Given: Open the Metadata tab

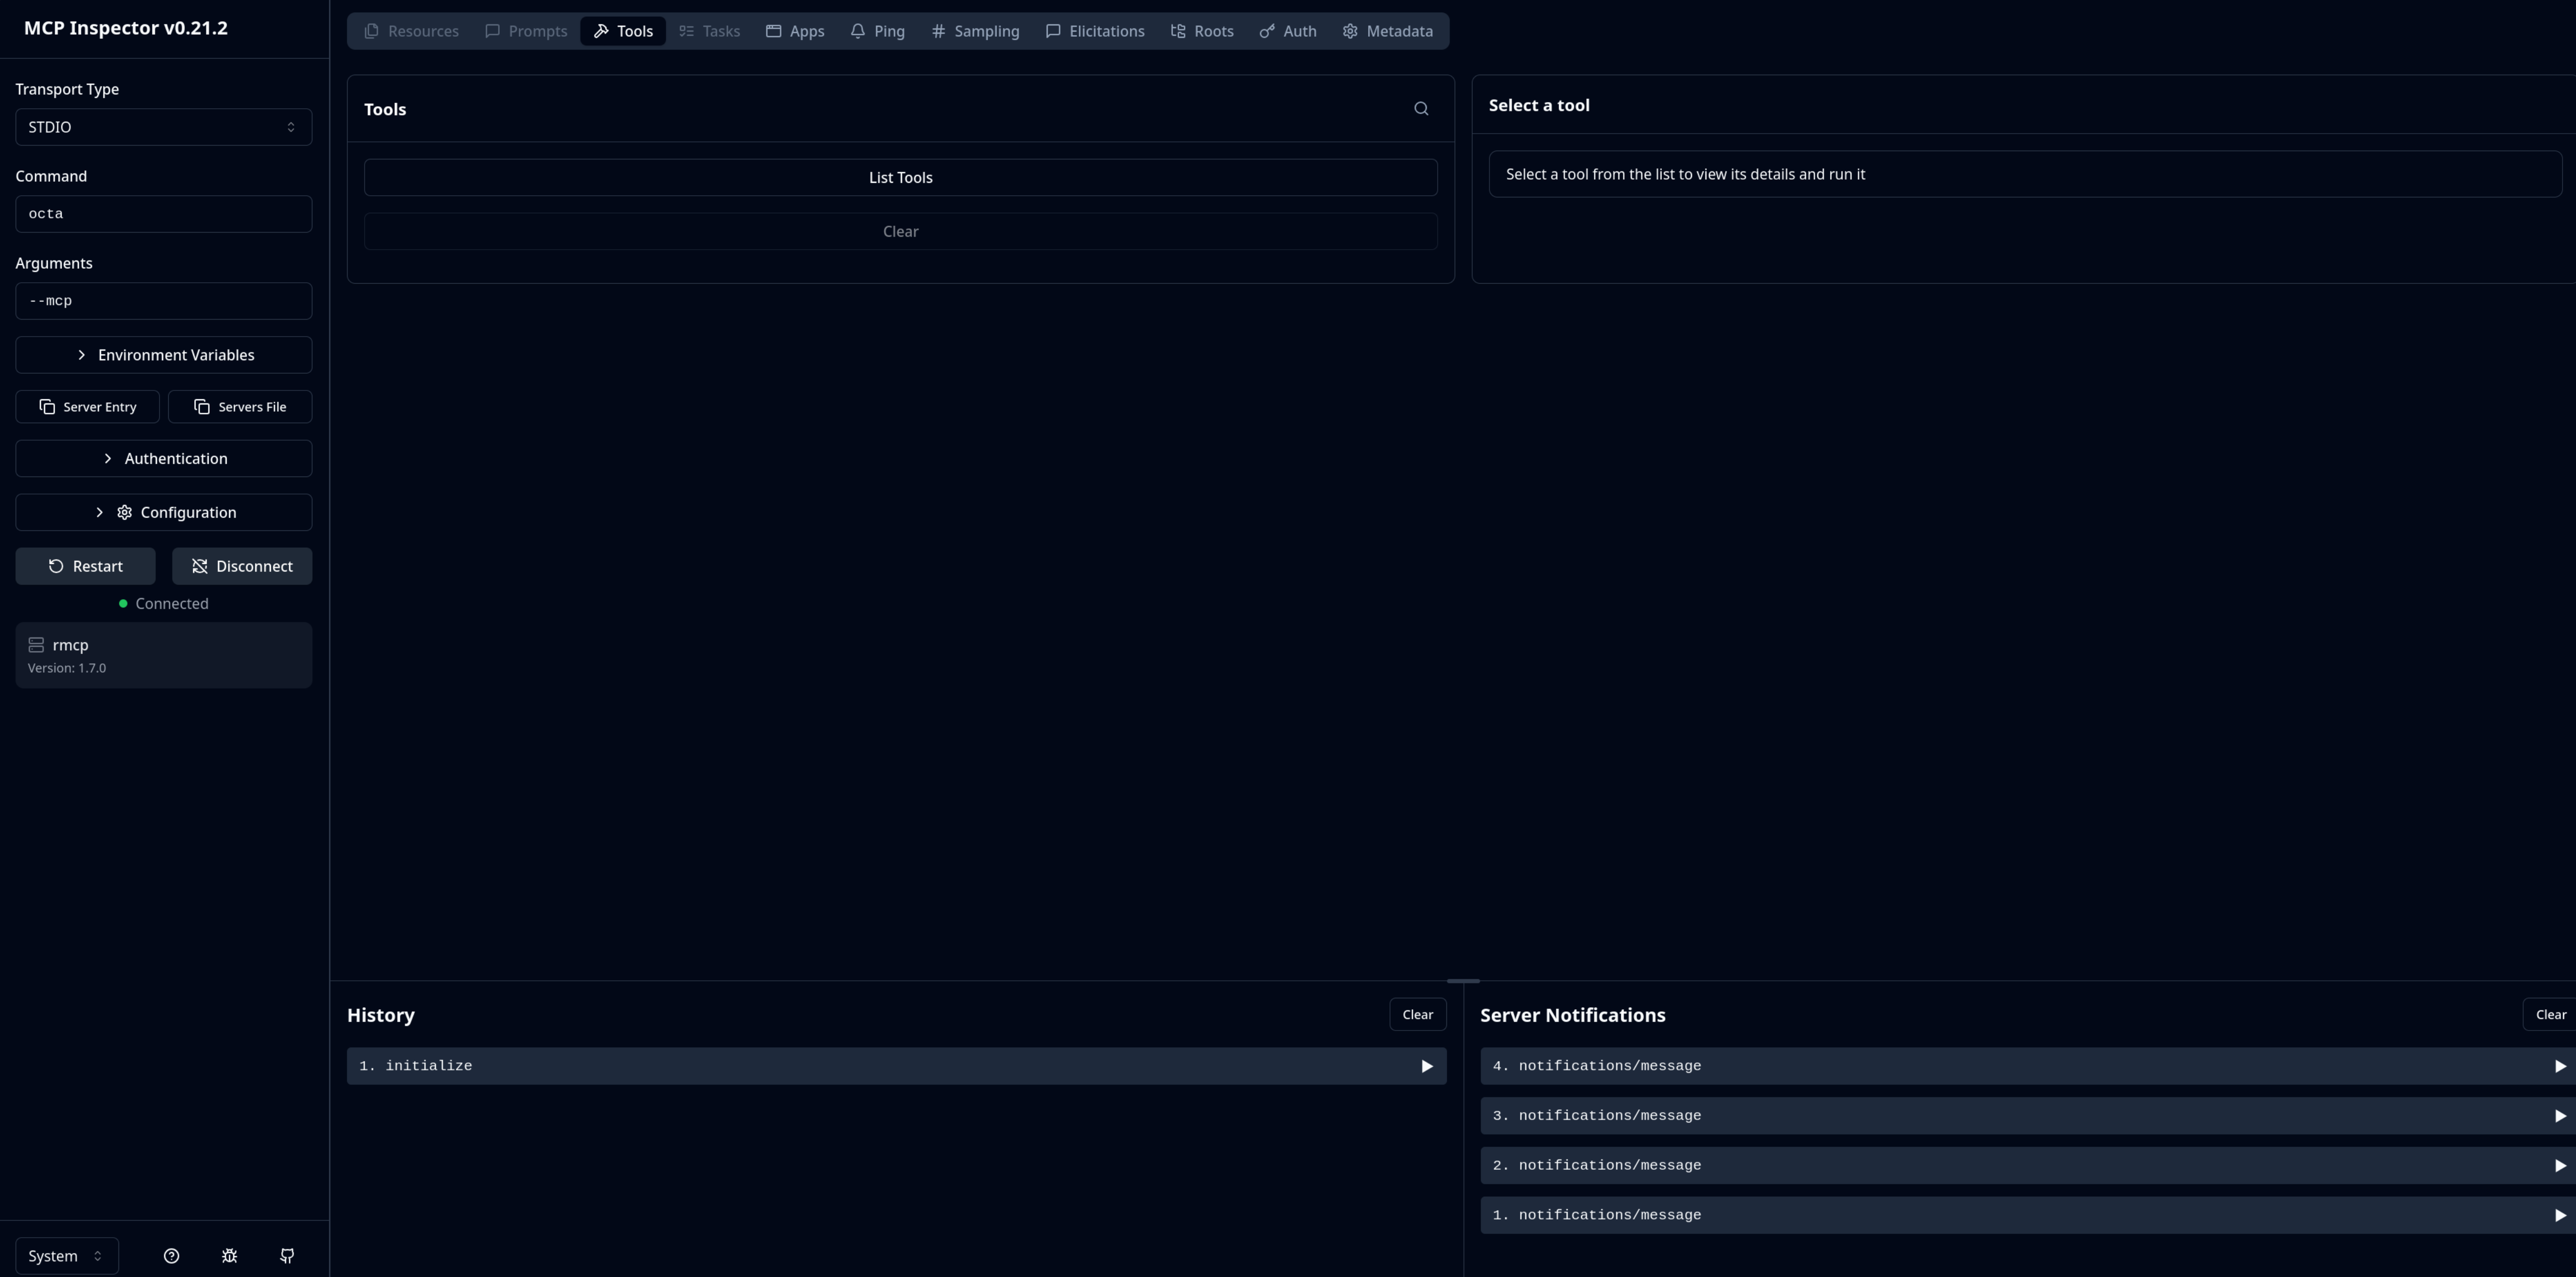Looking at the screenshot, I should point(1388,31).
